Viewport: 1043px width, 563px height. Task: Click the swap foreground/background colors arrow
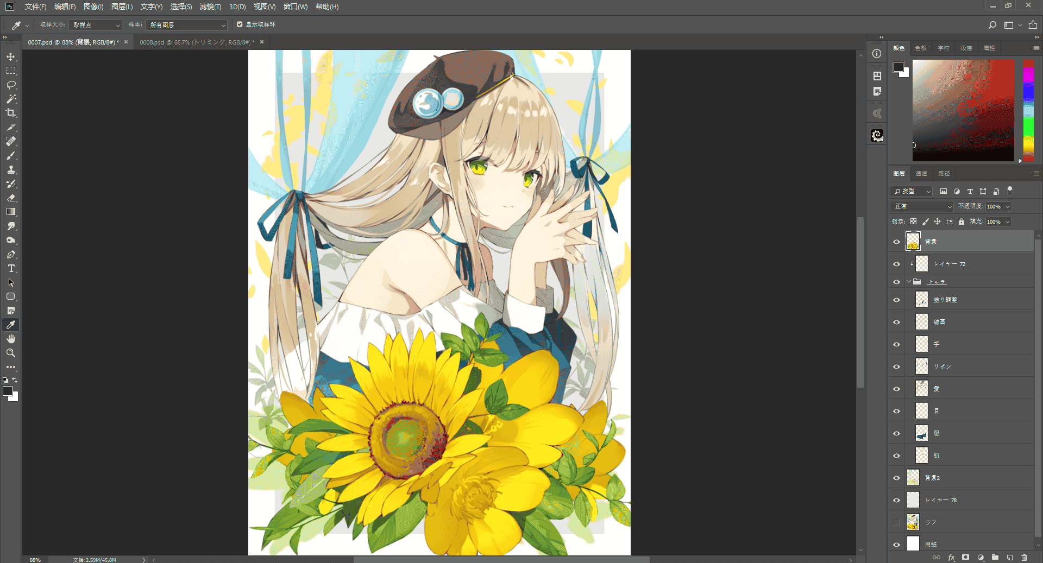15,380
